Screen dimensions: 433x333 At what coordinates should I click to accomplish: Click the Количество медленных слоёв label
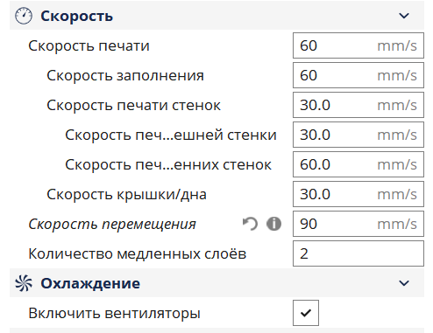click(138, 253)
